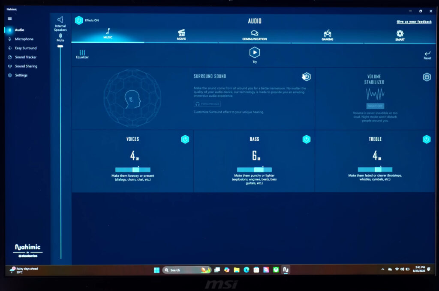Click the Personalize surround button
This screenshot has width=439, height=291.
[207, 104]
